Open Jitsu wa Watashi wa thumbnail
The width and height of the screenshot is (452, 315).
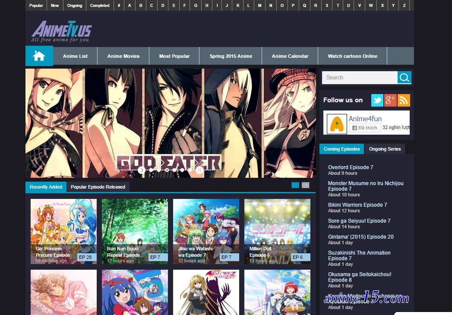point(206,231)
